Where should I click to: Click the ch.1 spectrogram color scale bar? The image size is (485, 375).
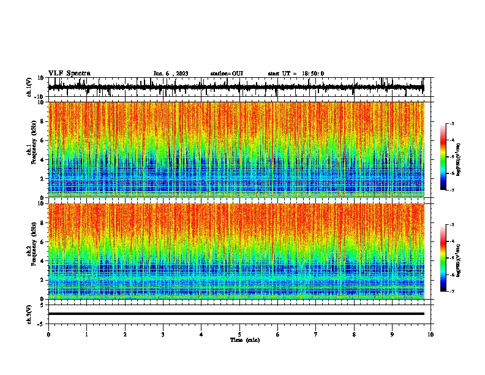coord(443,157)
